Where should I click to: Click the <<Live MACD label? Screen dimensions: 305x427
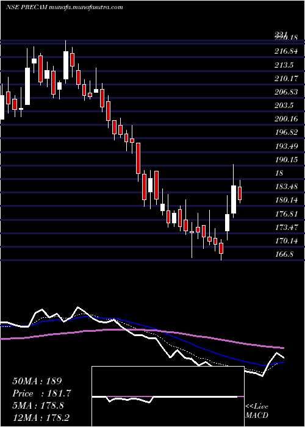coord(257,411)
